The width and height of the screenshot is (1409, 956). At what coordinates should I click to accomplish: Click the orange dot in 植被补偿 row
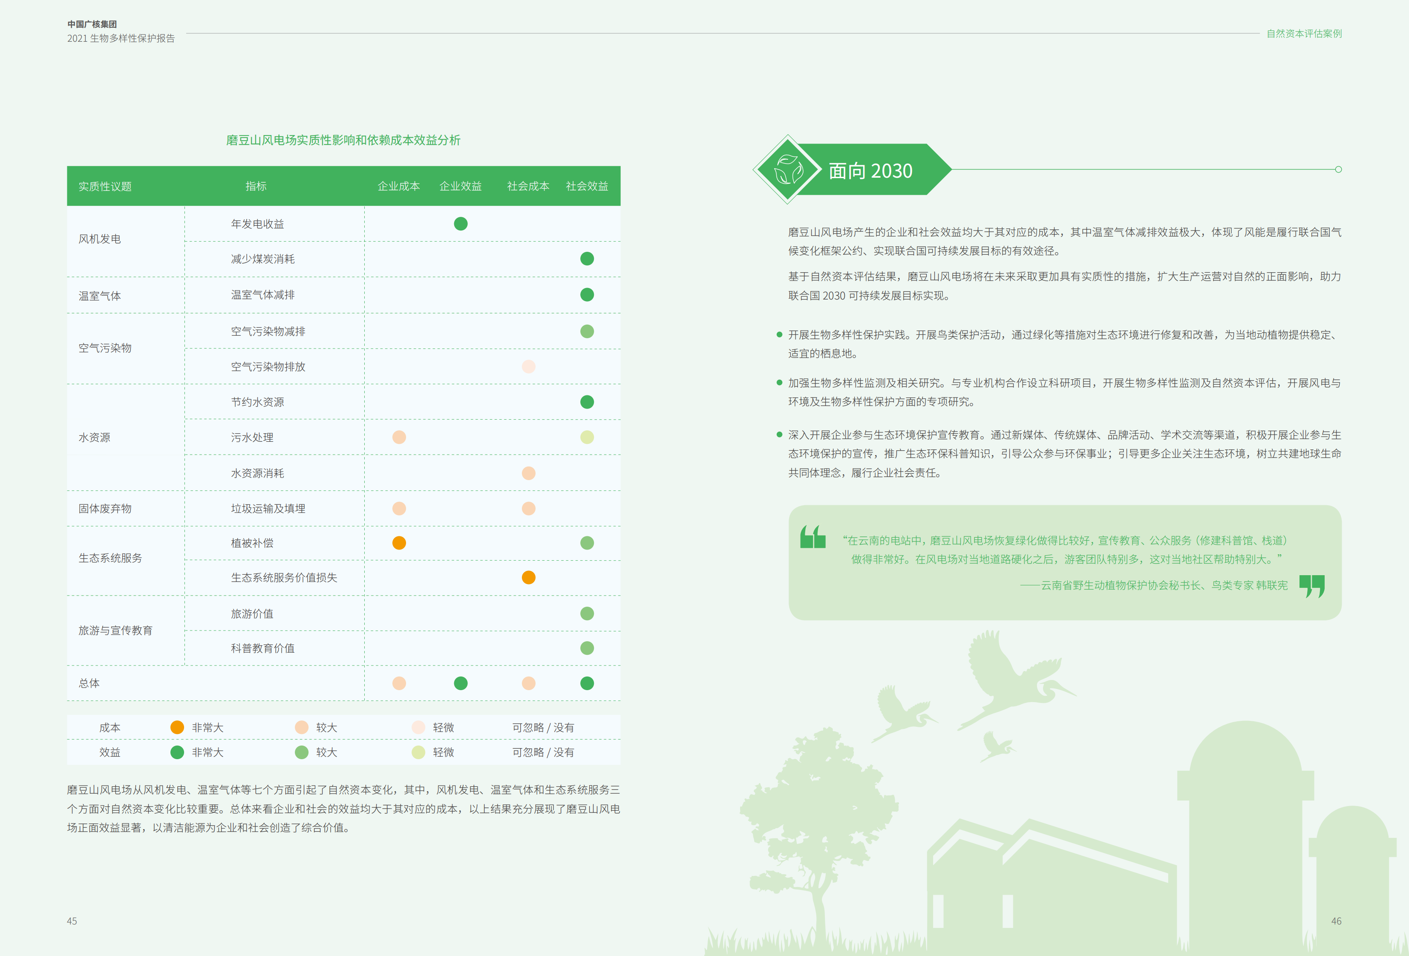click(x=399, y=543)
